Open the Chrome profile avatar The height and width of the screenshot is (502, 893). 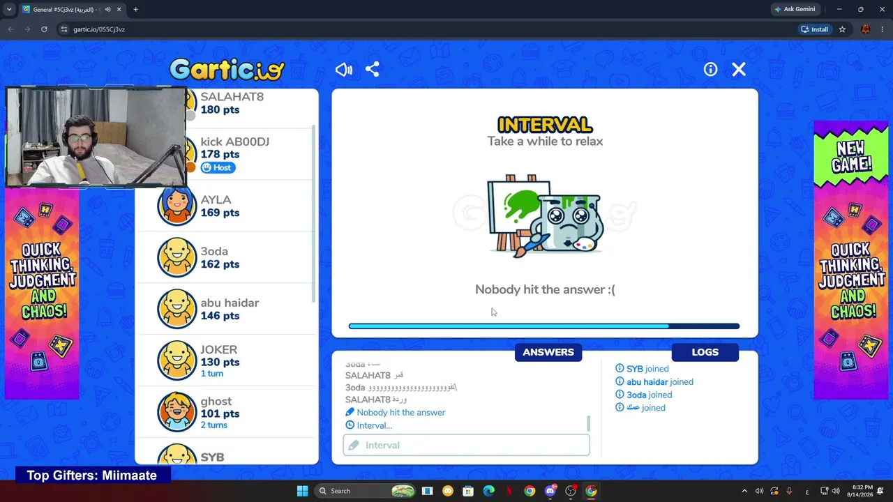[866, 29]
